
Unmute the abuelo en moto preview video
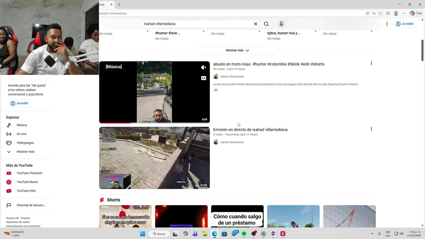(204, 67)
